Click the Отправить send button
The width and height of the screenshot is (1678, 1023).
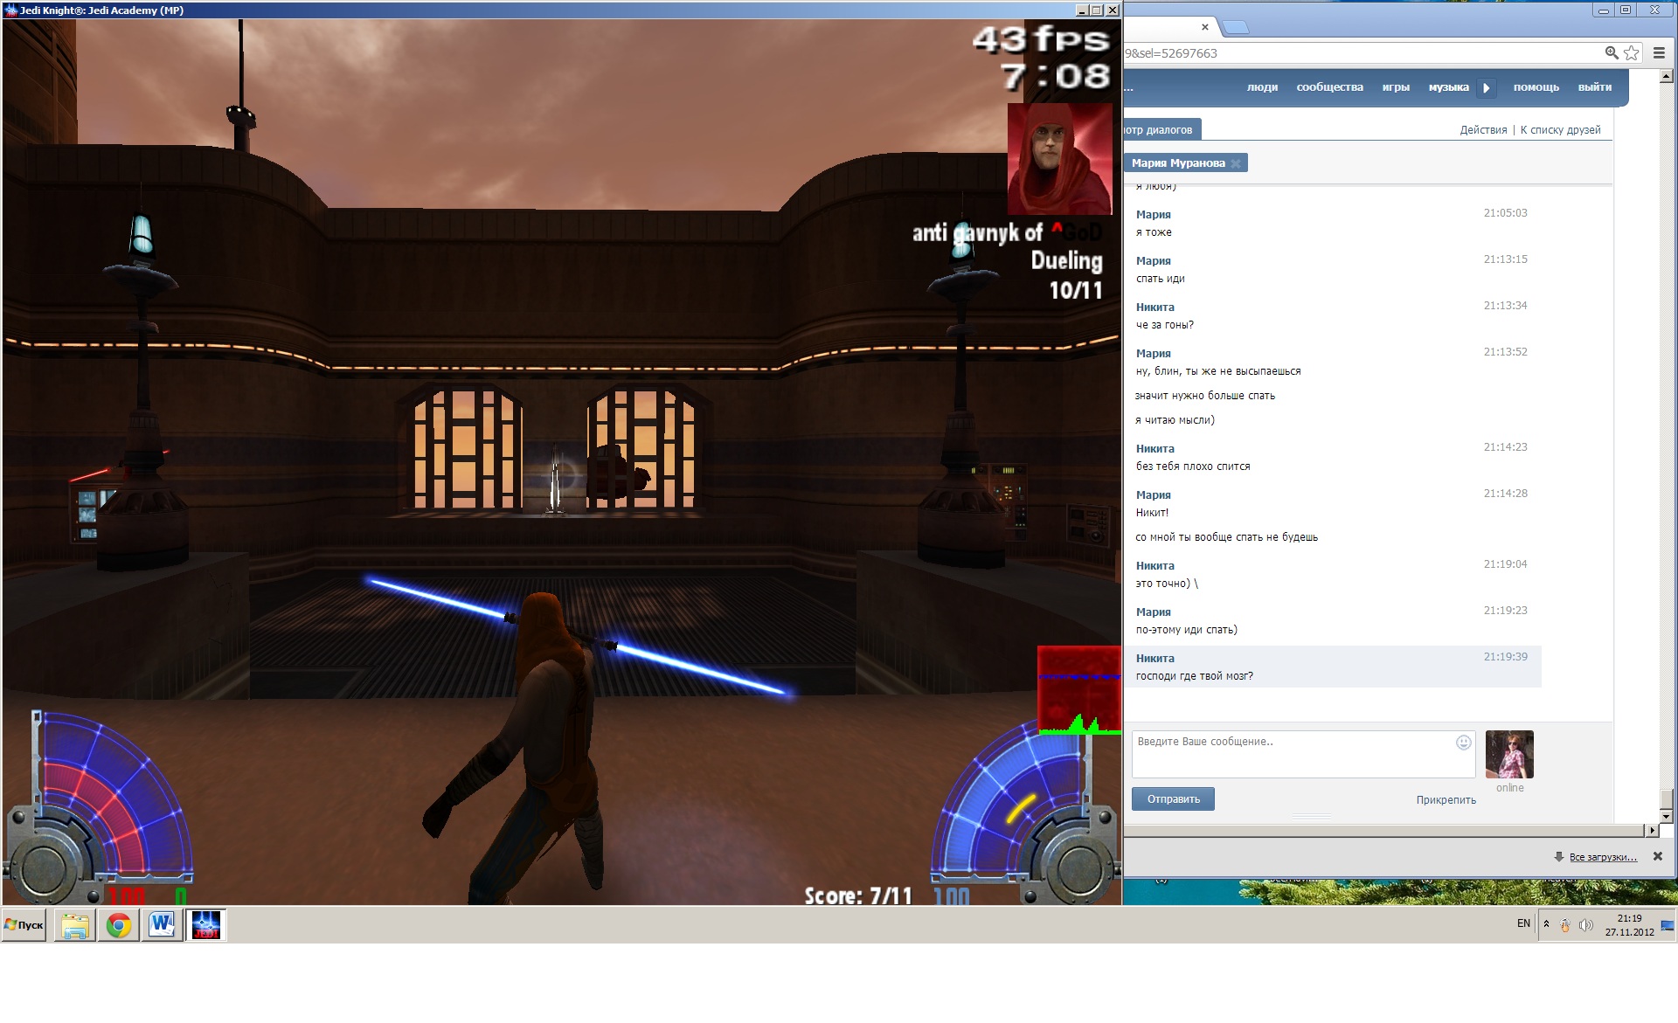pos(1173,799)
